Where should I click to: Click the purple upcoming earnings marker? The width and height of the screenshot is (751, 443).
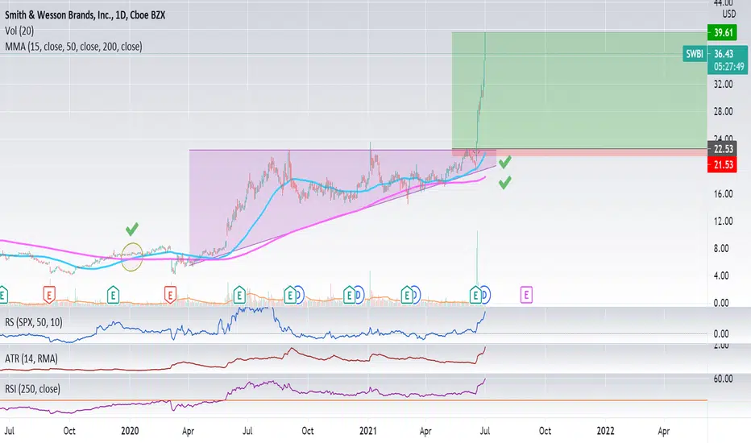(x=526, y=295)
